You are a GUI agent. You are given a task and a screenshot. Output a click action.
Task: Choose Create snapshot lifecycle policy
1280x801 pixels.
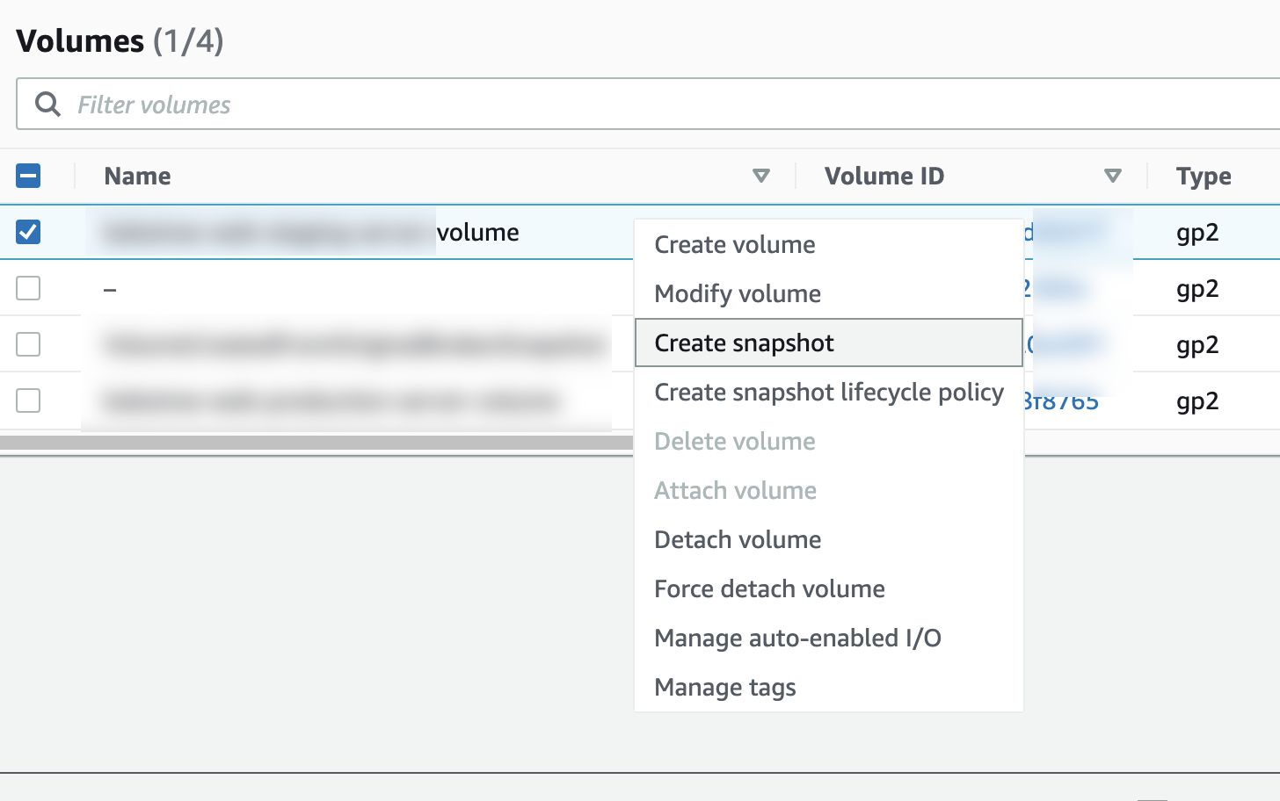point(828,392)
